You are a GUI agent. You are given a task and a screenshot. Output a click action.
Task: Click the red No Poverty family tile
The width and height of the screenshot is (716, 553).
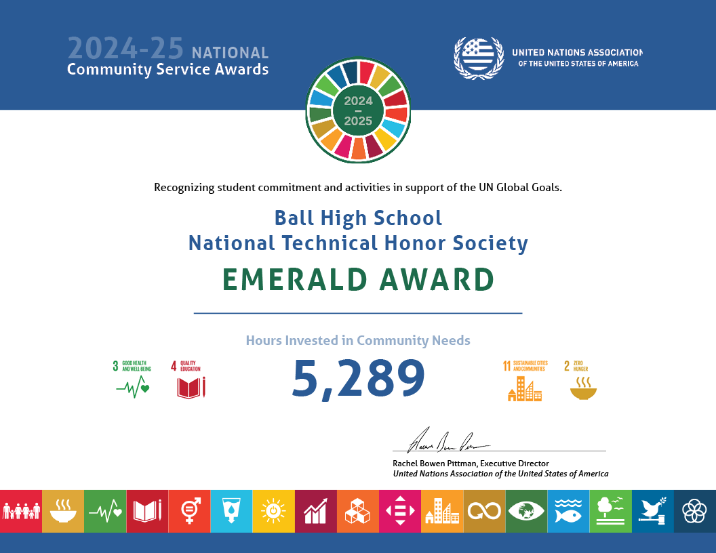(x=21, y=511)
